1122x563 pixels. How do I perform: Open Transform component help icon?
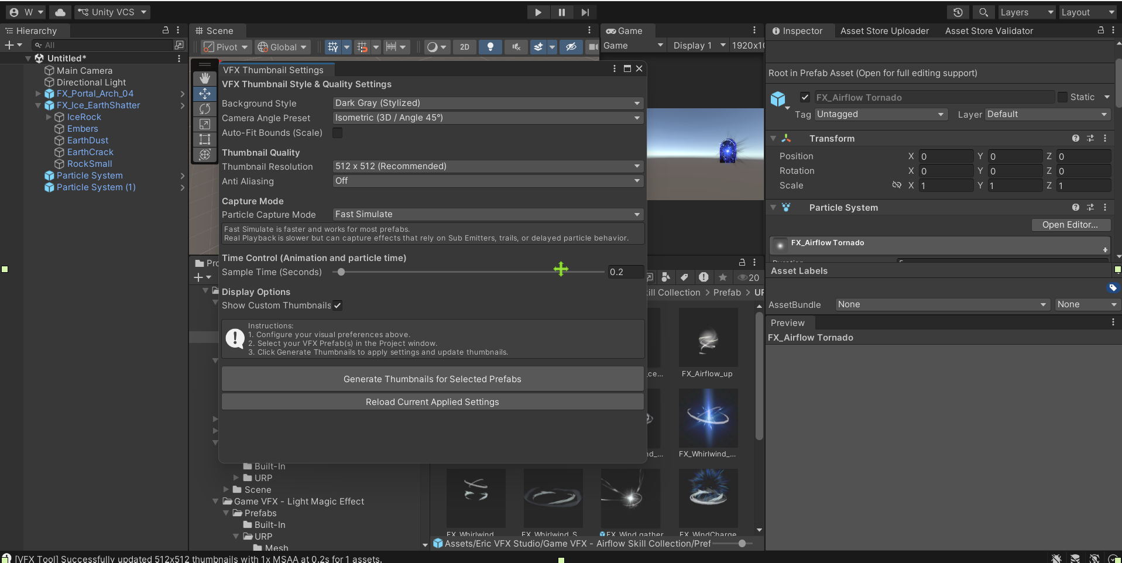1076,139
